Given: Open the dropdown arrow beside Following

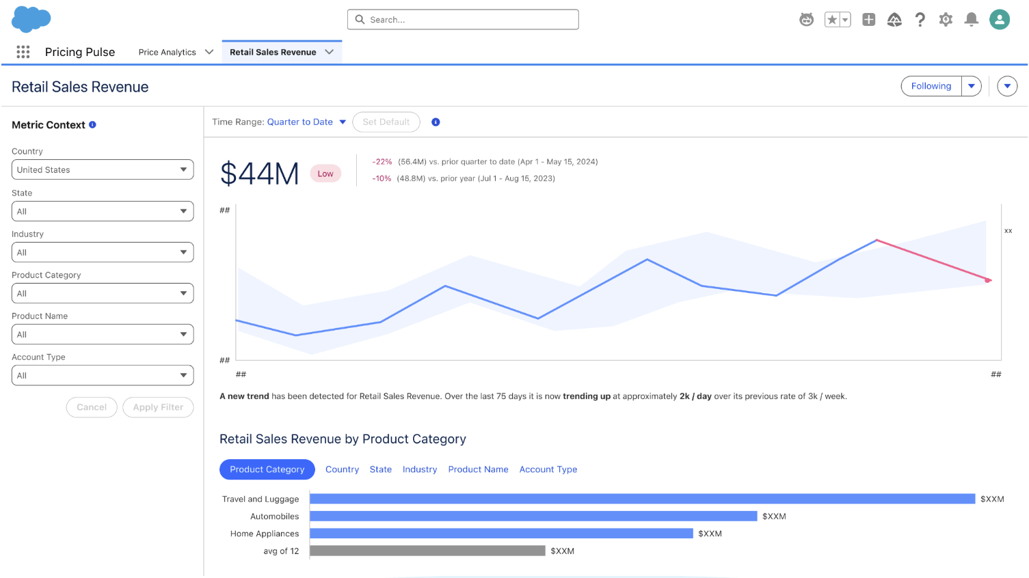Looking at the screenshot, I should click(972, 86).
